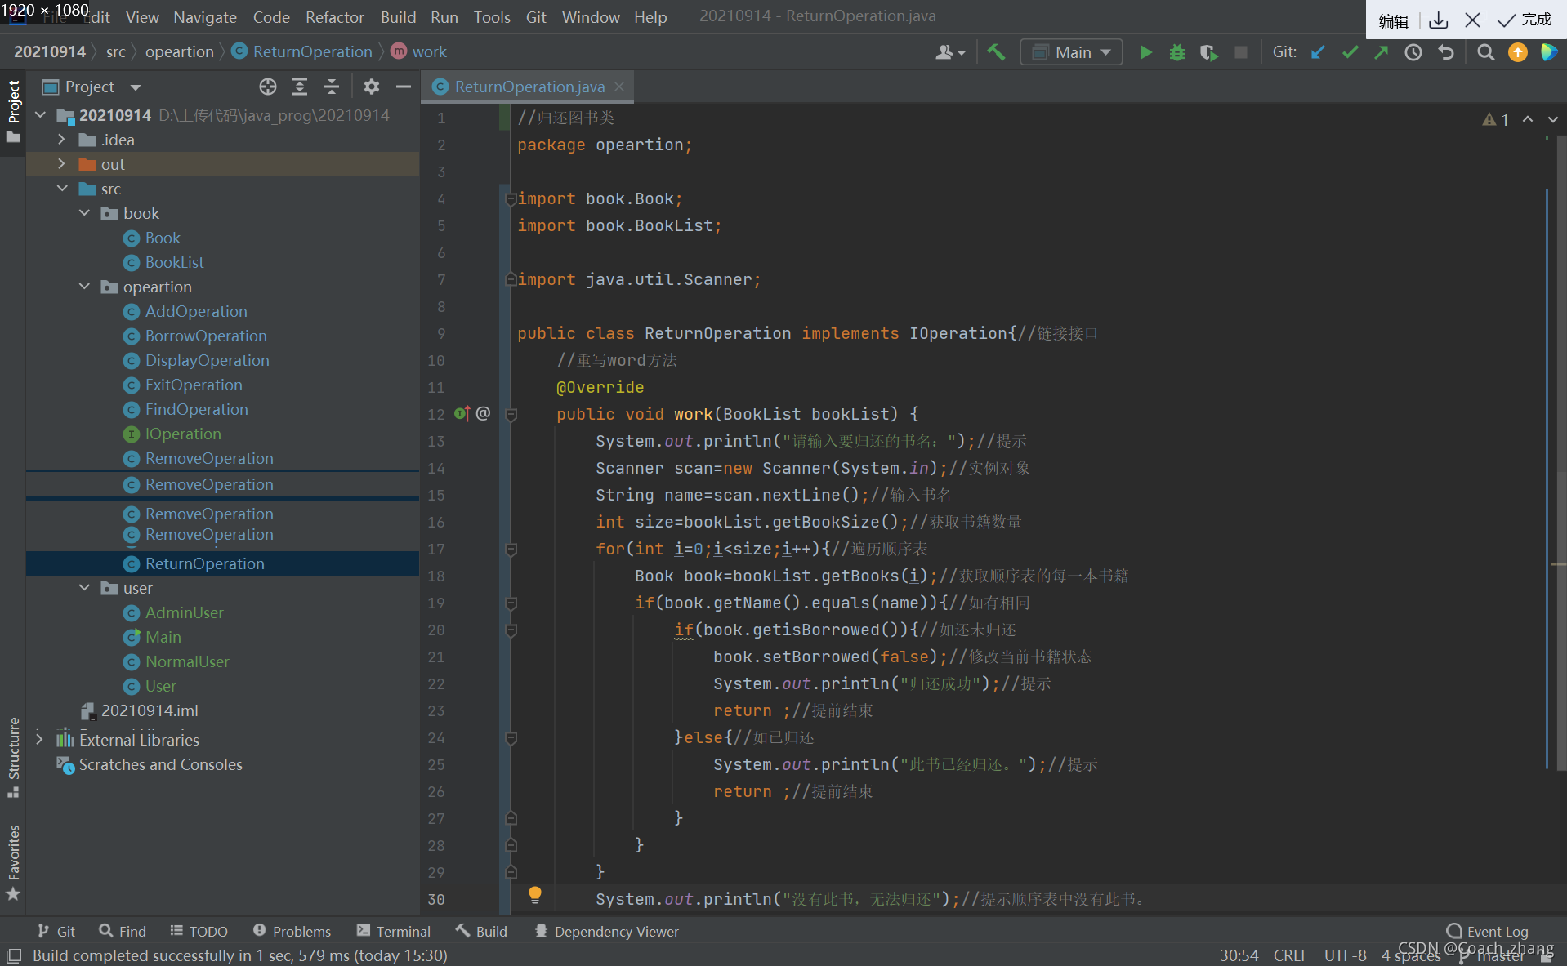1567x966 pixels.
Task: Run the Main configuration with green play icon
Action: [1145, 52]
